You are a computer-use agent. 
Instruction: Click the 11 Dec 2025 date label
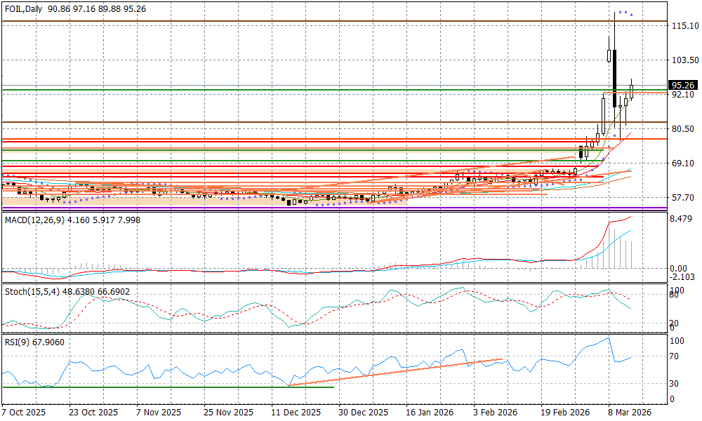(296, 413)
